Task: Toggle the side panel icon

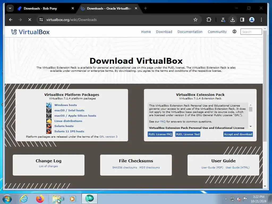Action: coord(242,20)
